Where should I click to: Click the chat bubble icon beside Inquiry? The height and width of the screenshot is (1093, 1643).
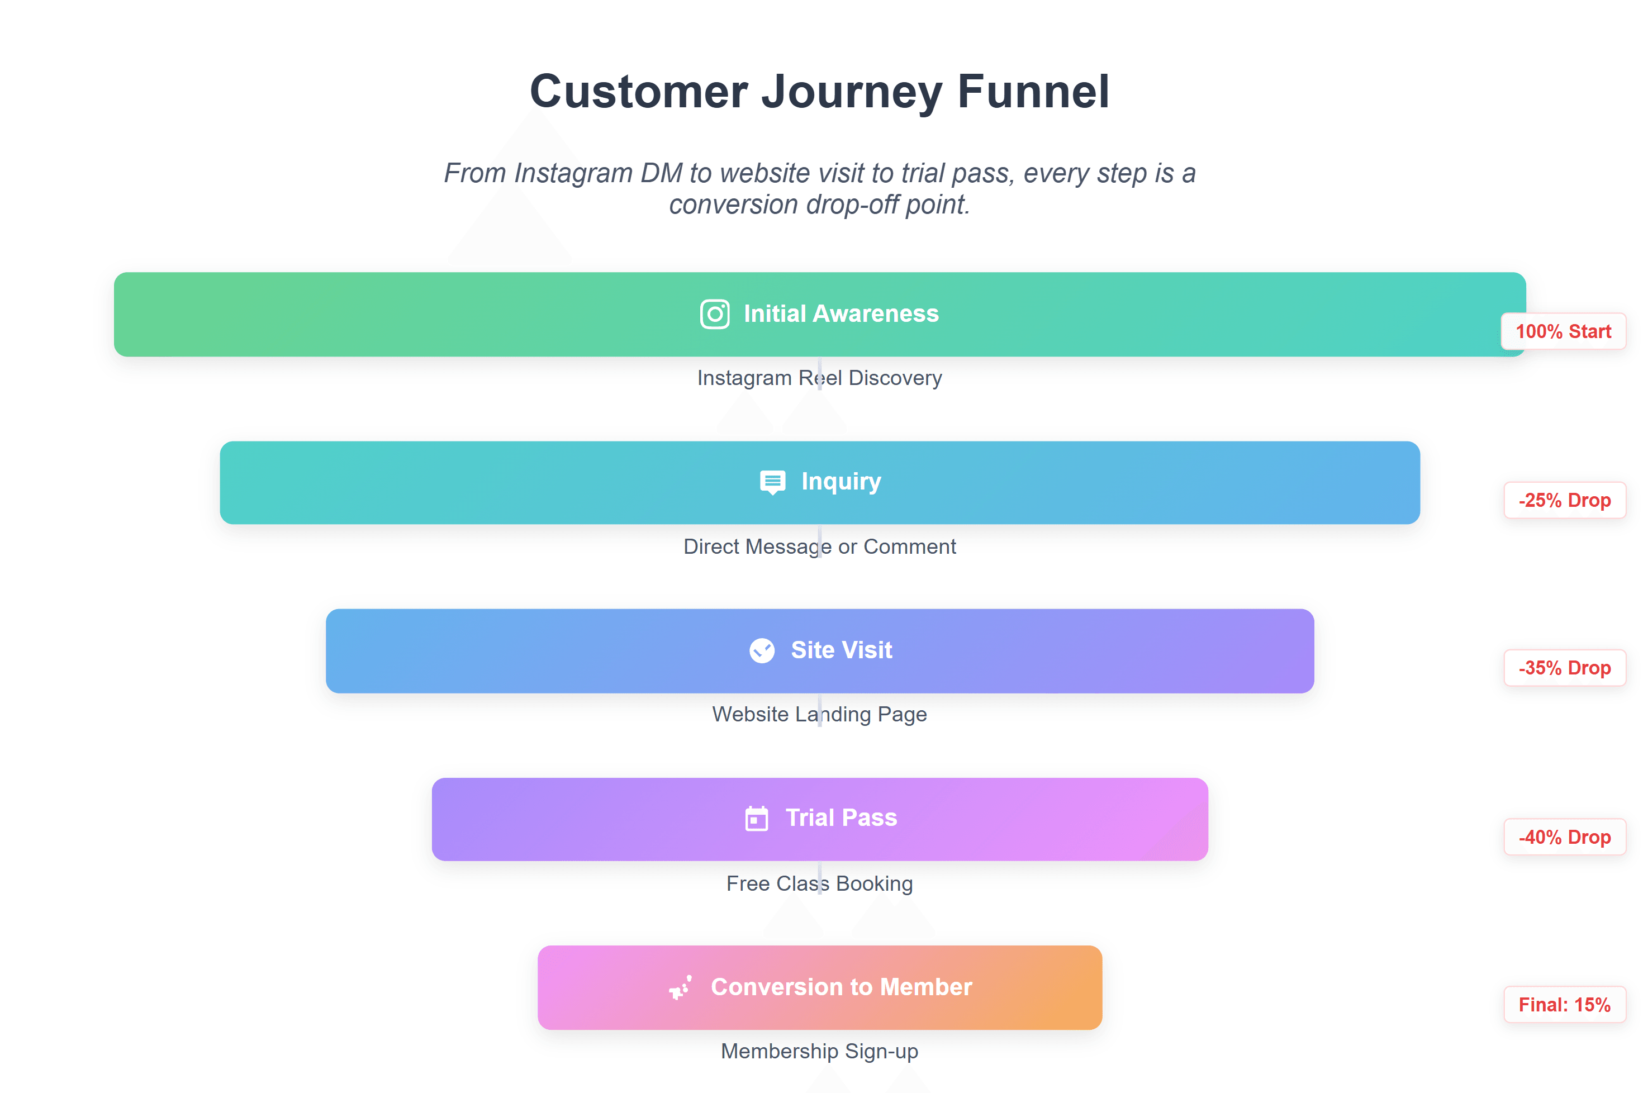click(x=772, y=482)
